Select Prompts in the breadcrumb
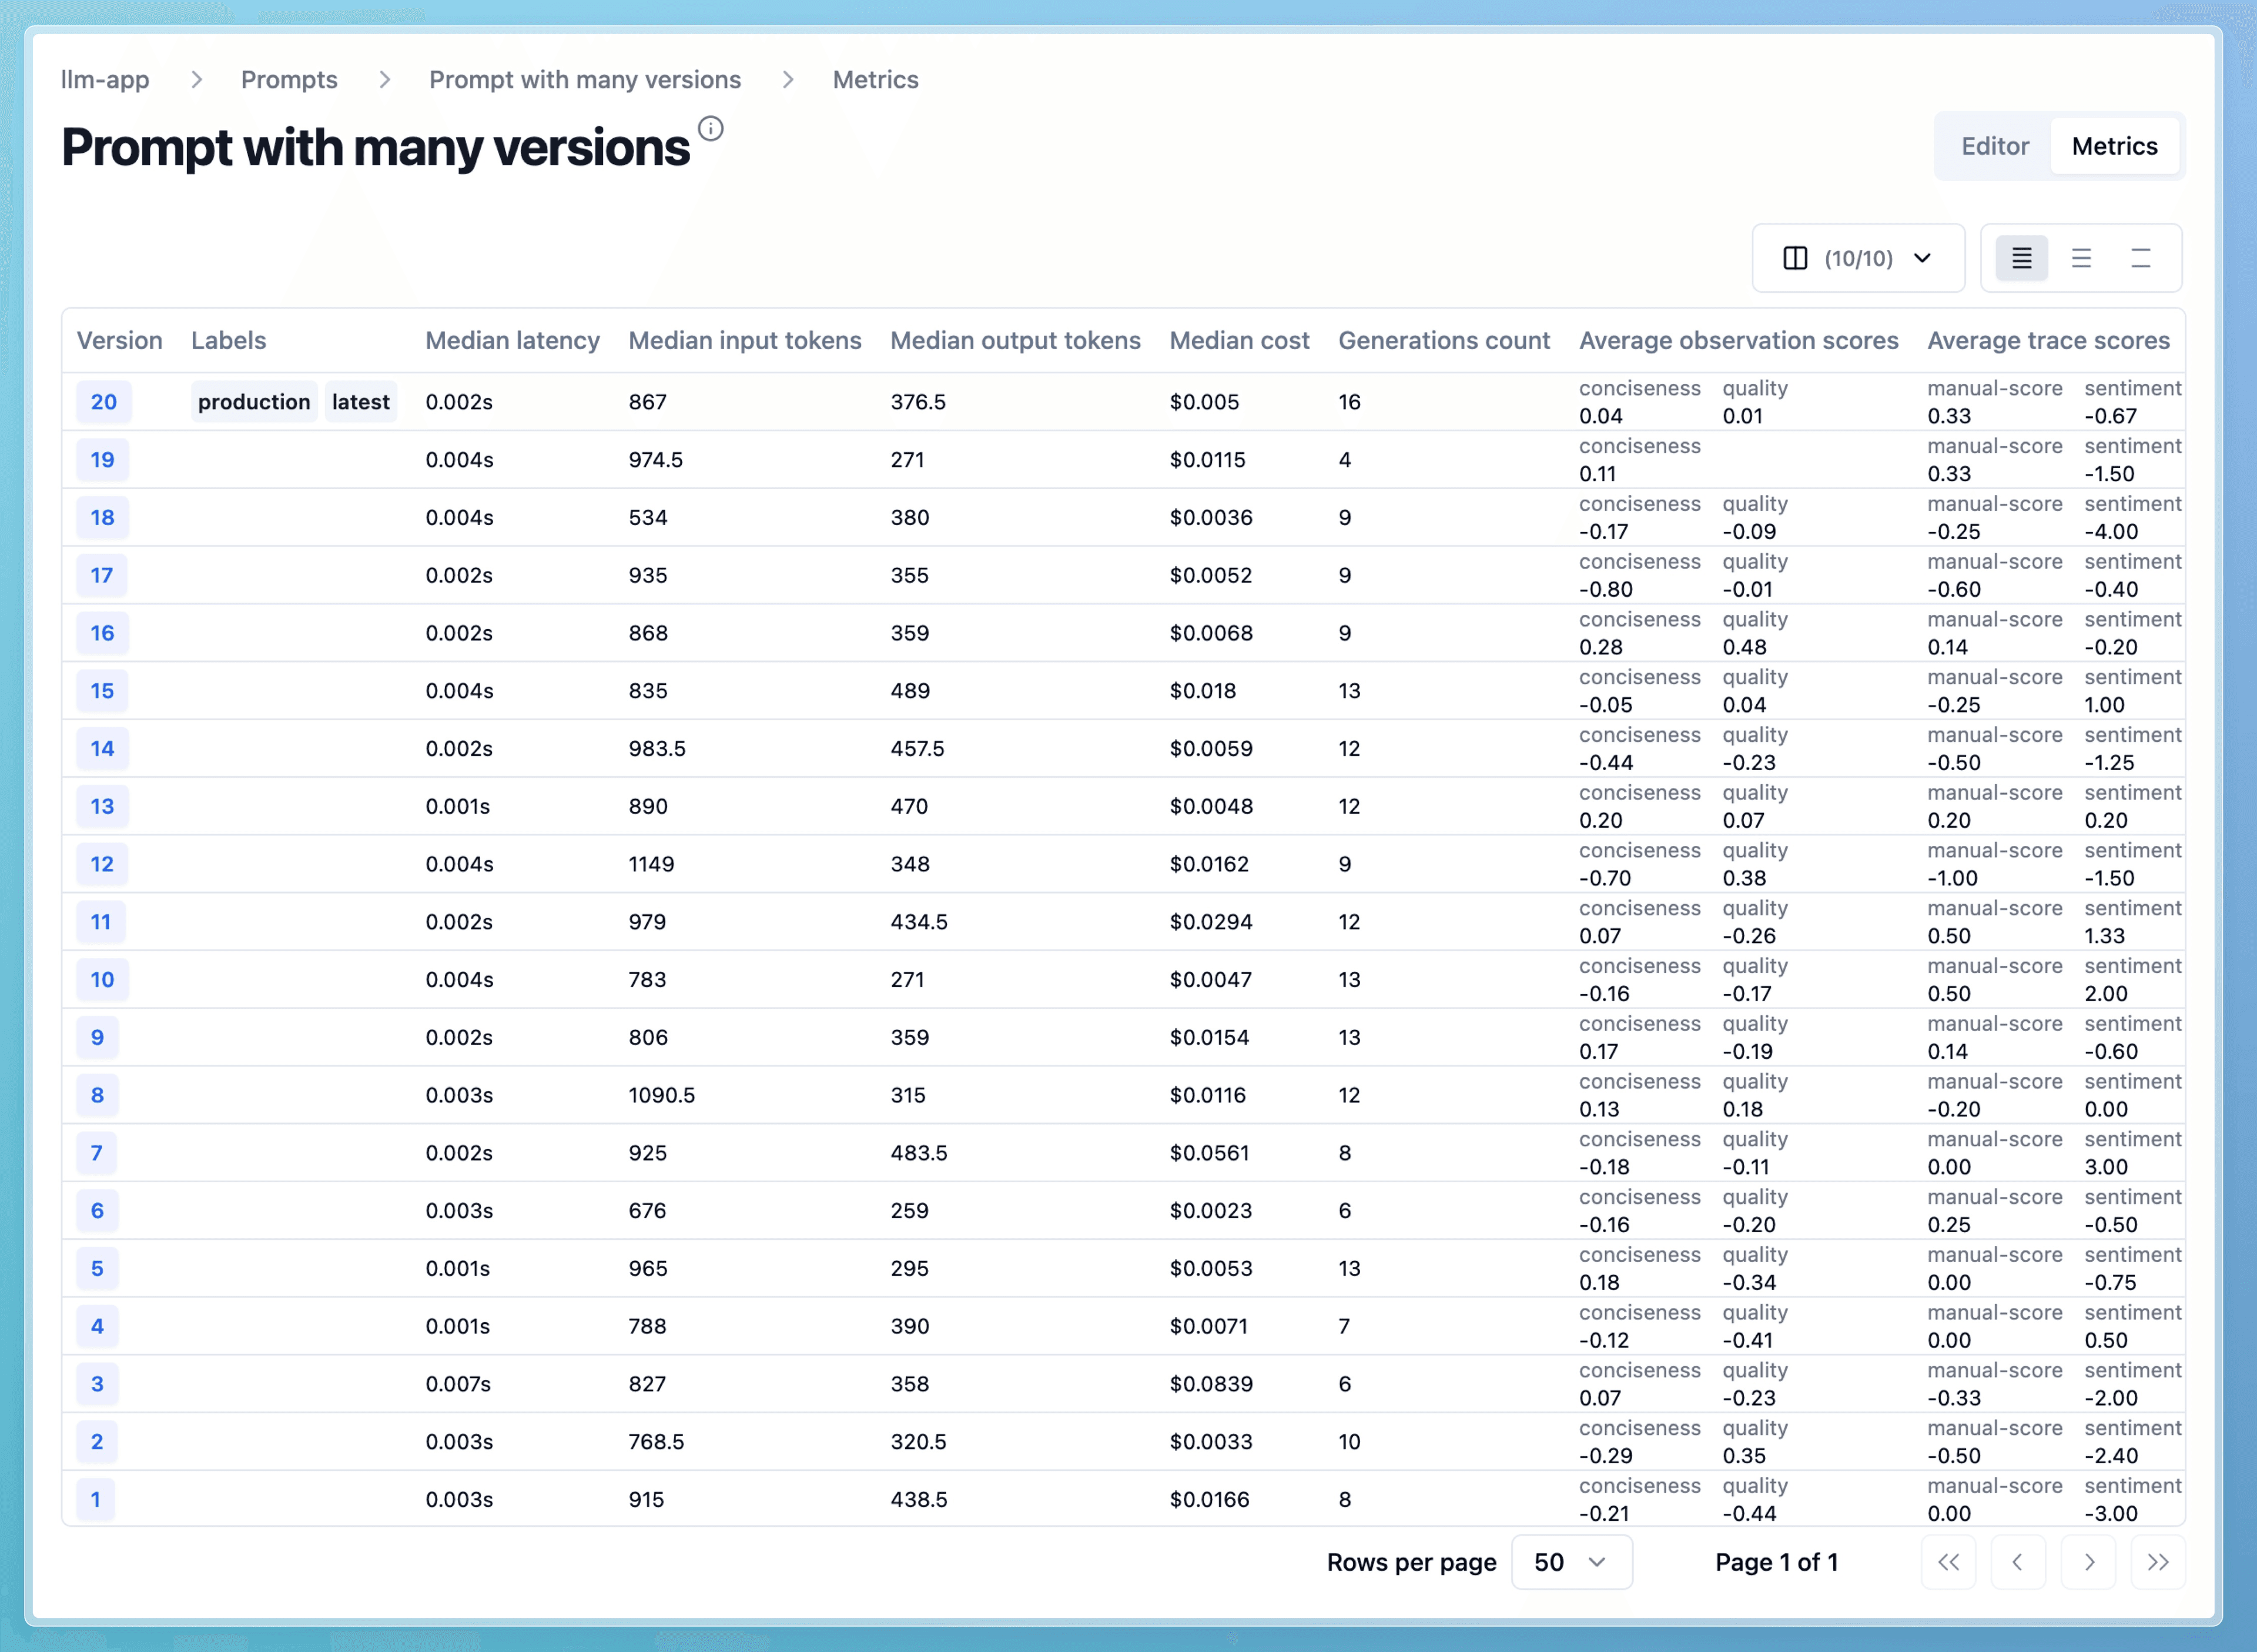The width and height of the screenshot is (2257, 1652). click(289, 79)
